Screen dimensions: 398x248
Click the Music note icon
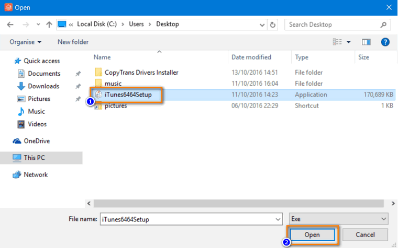pos(21,112)
